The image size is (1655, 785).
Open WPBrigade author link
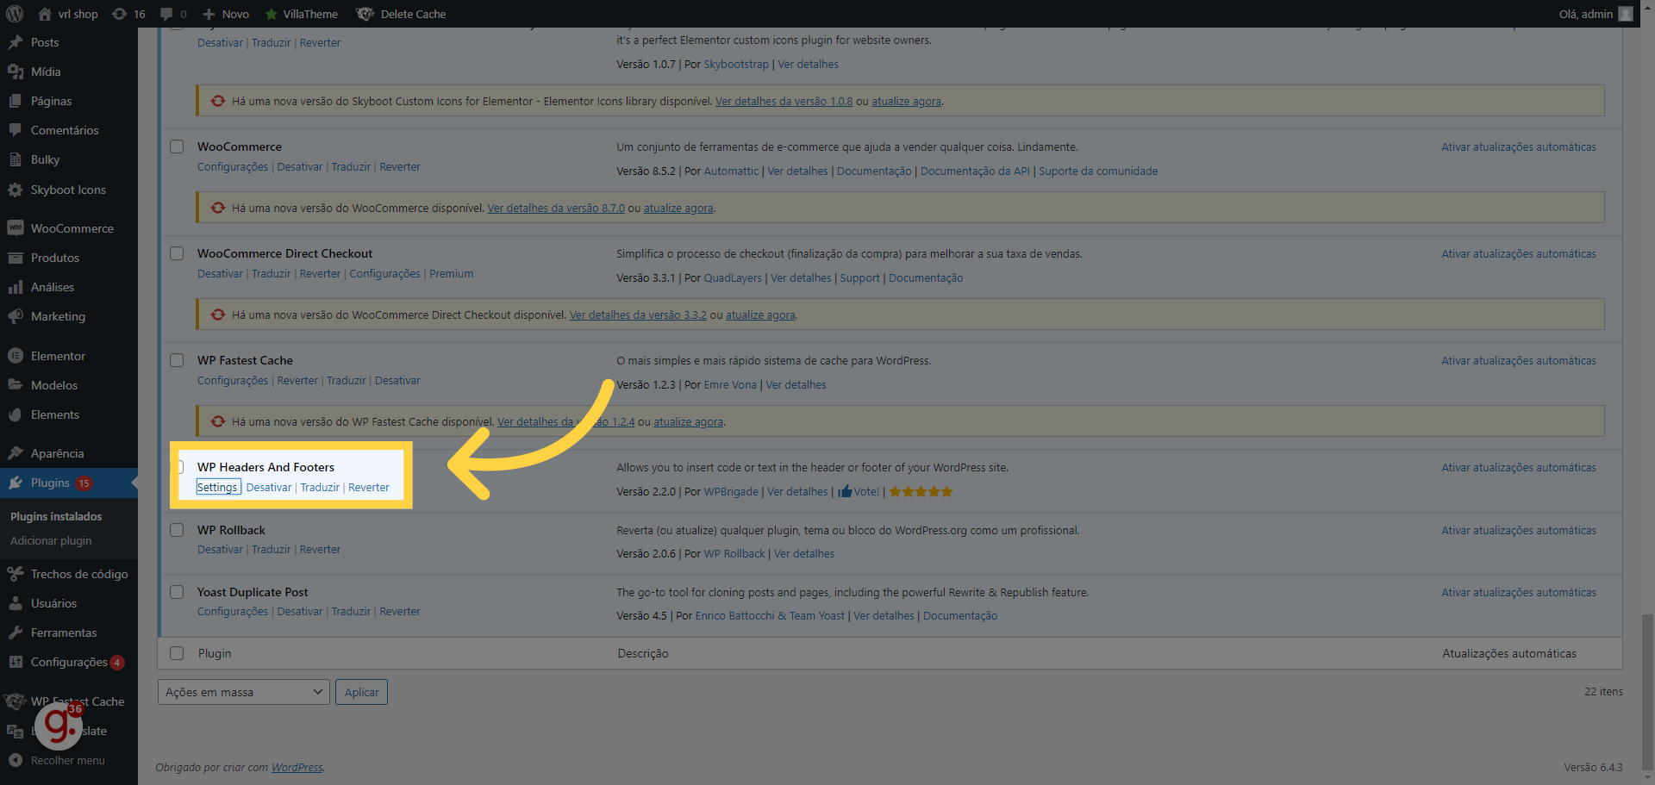tap(731, 491)
